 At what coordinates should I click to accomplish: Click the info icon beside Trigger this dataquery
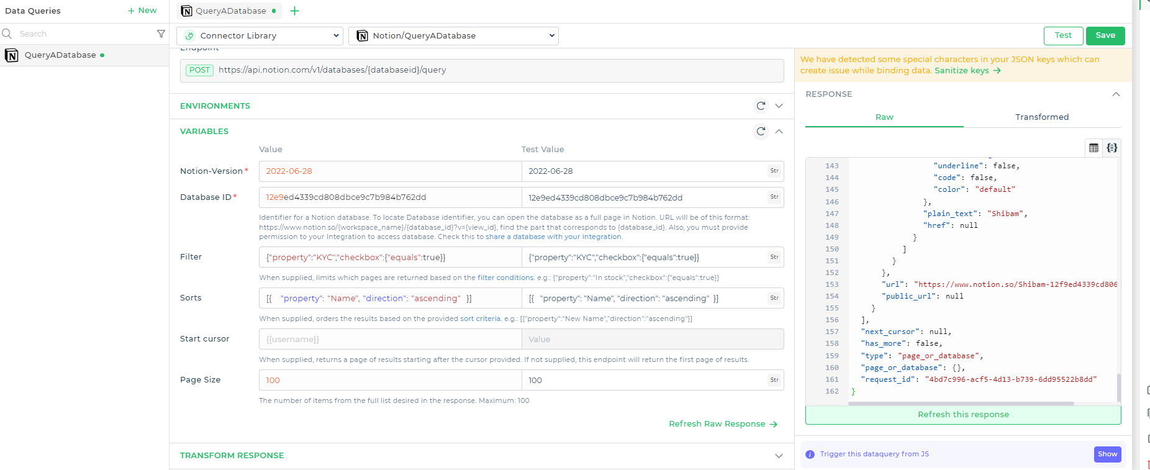(810, 454)
